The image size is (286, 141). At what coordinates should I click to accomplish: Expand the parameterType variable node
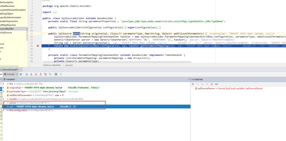click(x=4, y=91)
